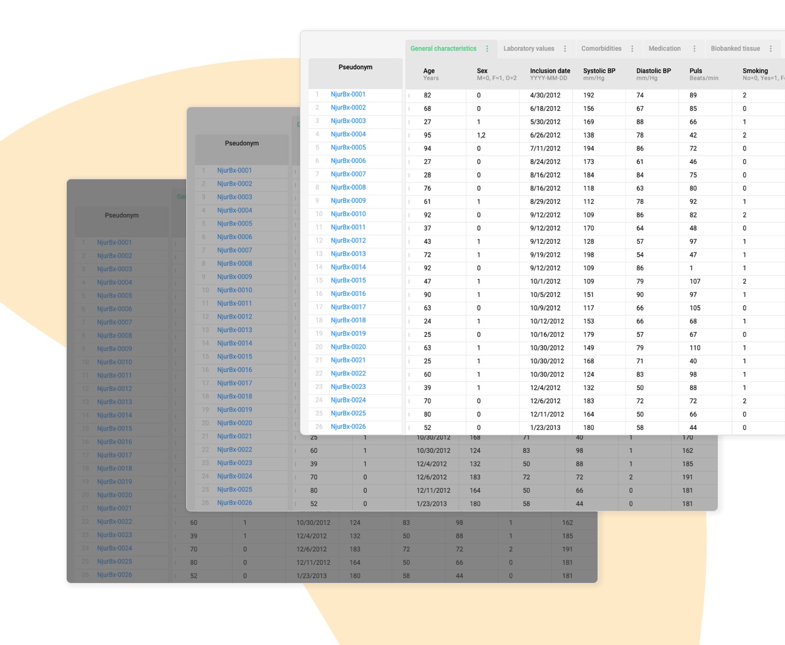Open NjurBx-0026 in the front table
Viewport: 785px width, 645px height.
(348, 426)
